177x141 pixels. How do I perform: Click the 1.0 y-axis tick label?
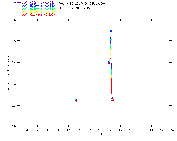coord(14,20)
